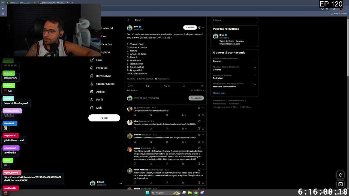Screen dimensions: 349x196
Task: Open the floating Grok button
Action: [x=341, y=175]
